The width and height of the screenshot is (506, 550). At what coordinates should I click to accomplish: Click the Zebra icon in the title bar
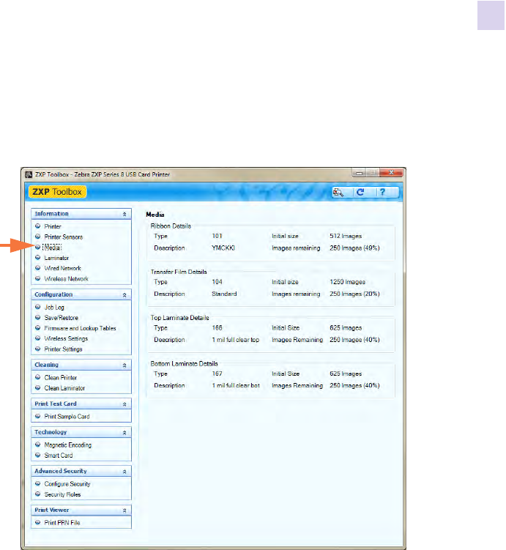coord(29,174)
